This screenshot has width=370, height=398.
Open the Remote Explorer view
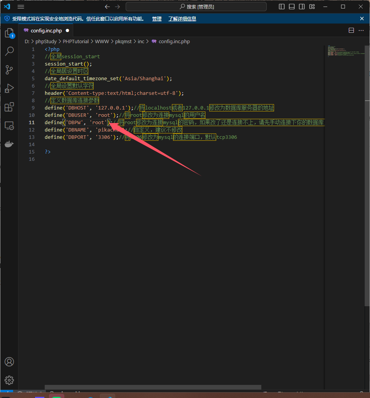(x=9, y=125)
